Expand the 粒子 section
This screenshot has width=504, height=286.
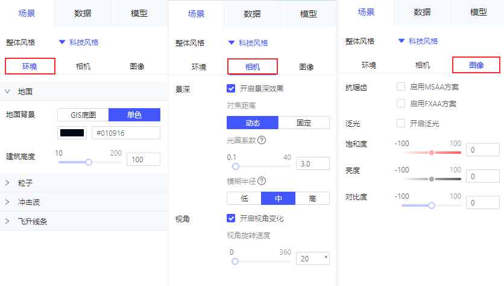click(x=8, y=182)
